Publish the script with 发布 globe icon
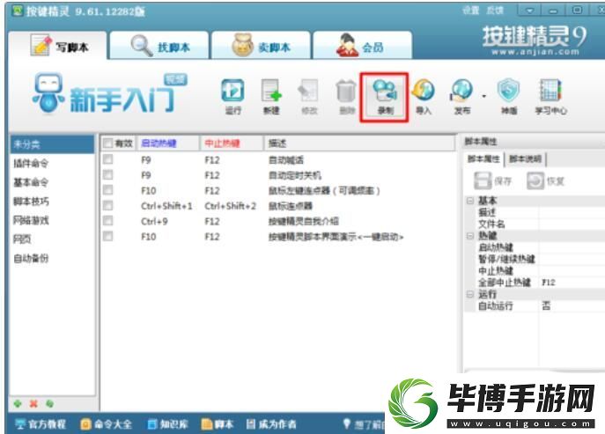The image size is (605, 434). [461, 97]
